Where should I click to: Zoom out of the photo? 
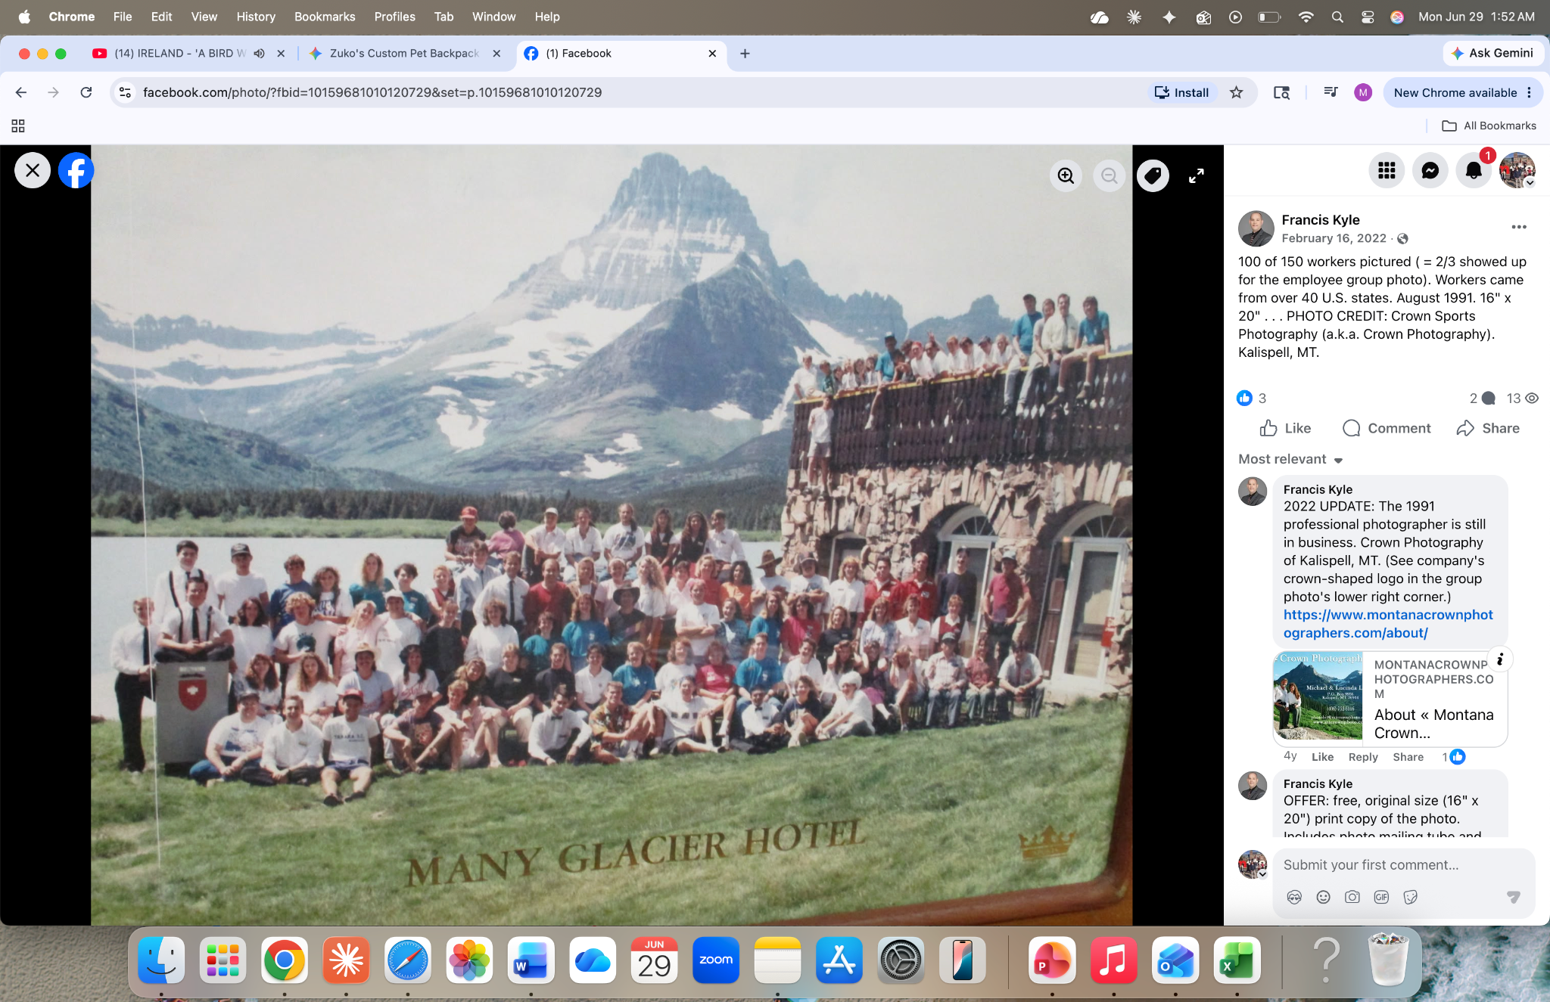[1110, 176]
